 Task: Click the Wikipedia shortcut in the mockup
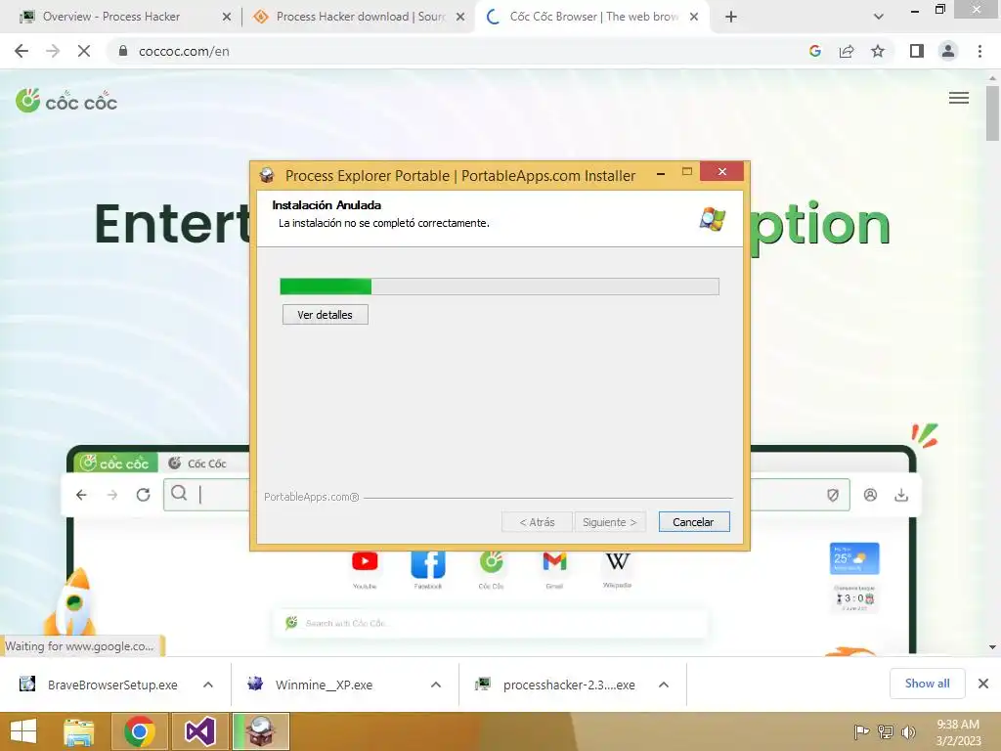coord(618,561)
